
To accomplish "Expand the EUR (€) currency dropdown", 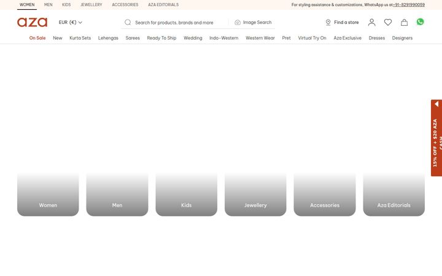I will click(x=70, y=22).
